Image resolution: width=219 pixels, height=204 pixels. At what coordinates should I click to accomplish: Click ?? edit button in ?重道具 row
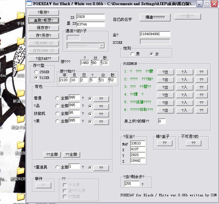pos(101,168)
